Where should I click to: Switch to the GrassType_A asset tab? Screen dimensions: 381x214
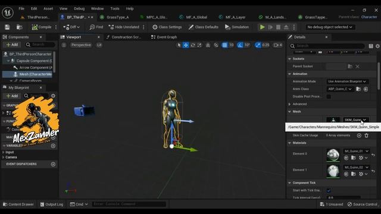point(115,17)
